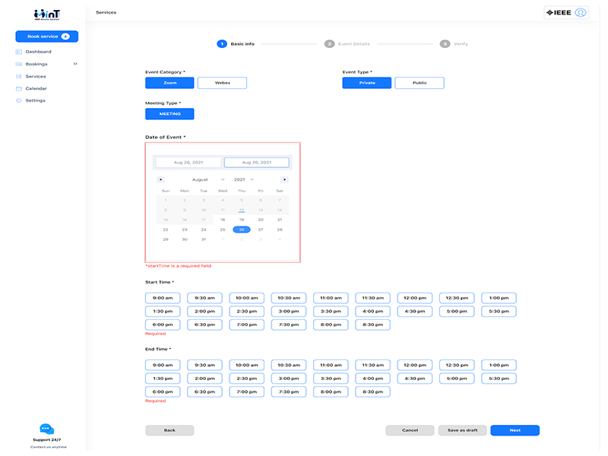
Task: Open the Support 24/7 chat bubble icon
Action: 46,429
